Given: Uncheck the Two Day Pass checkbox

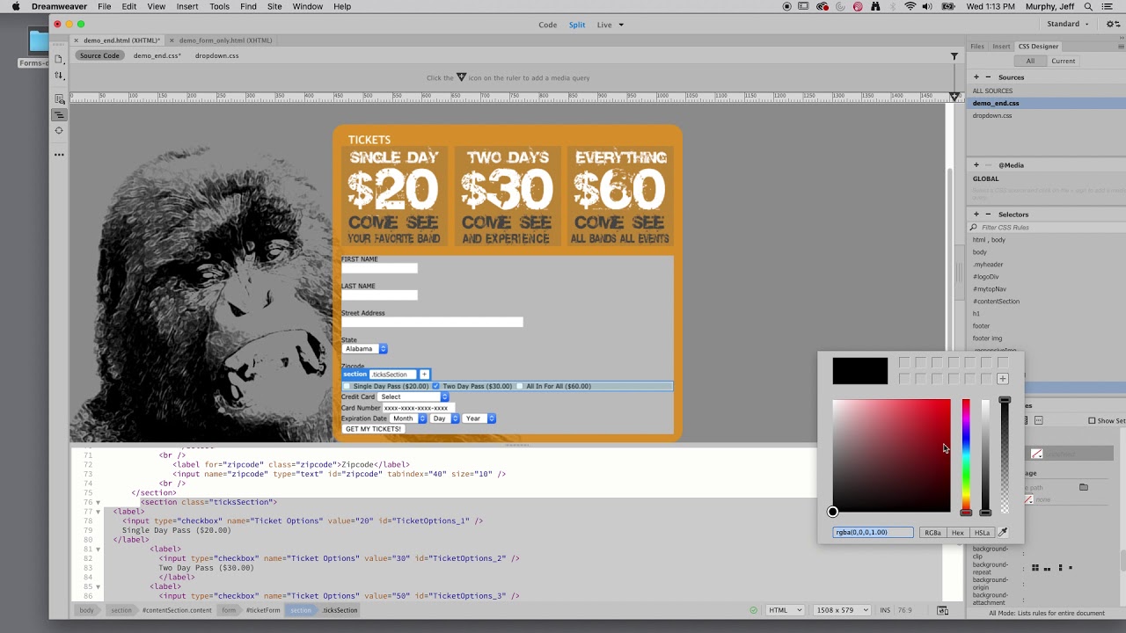Looking at the screenshot, I should (x=435, y=386).
